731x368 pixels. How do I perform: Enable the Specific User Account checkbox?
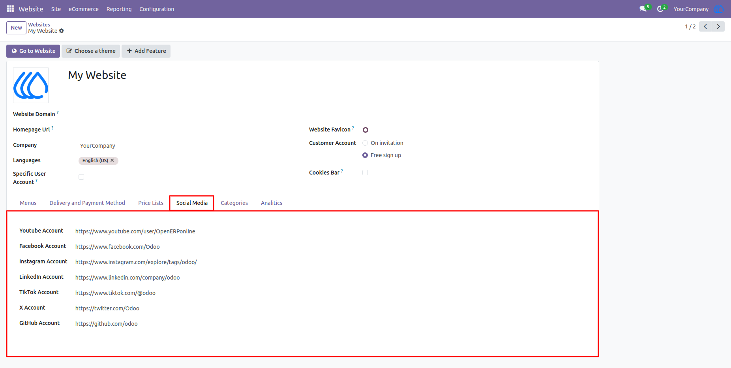click(x=81, y=177)
